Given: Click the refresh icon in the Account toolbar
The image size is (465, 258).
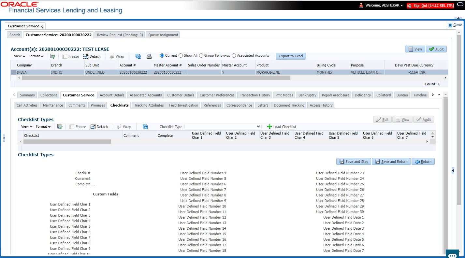Looking at the screenshot, I should [x=138, y=56].
